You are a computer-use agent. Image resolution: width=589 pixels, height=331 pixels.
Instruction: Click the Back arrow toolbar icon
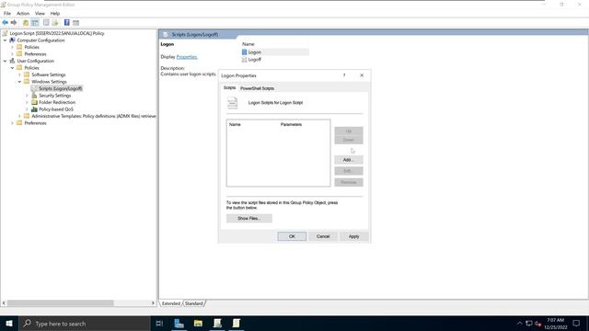5,22
